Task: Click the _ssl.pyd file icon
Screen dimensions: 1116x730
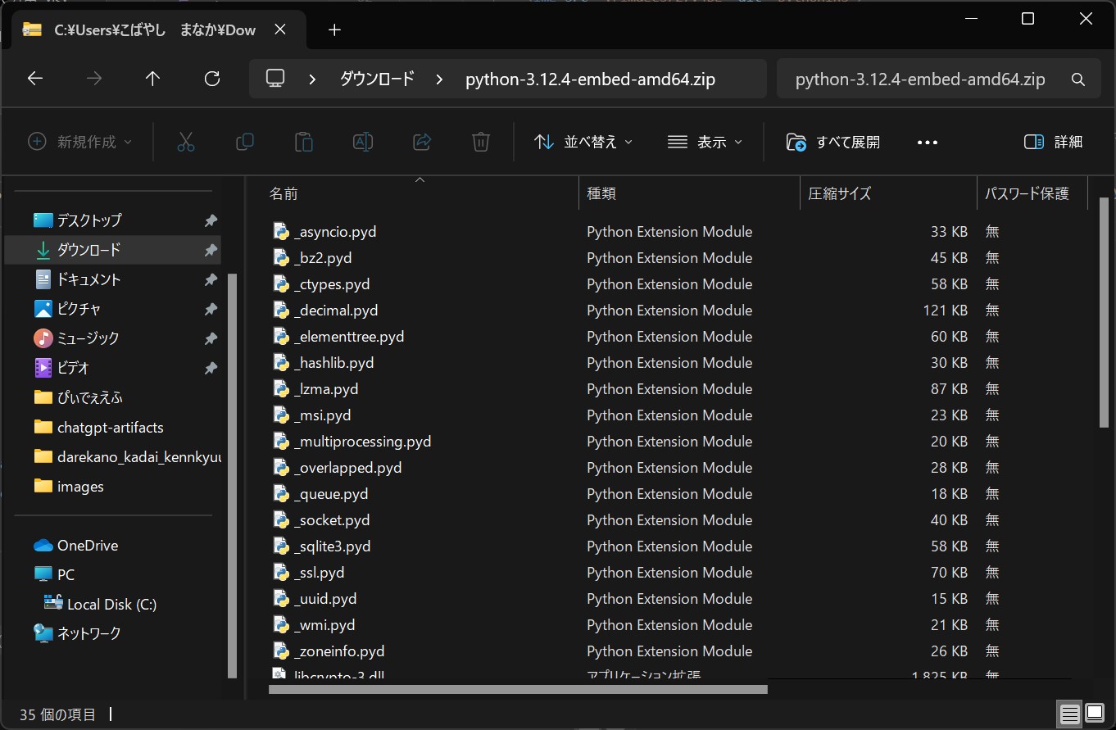Action: [281, 573]
